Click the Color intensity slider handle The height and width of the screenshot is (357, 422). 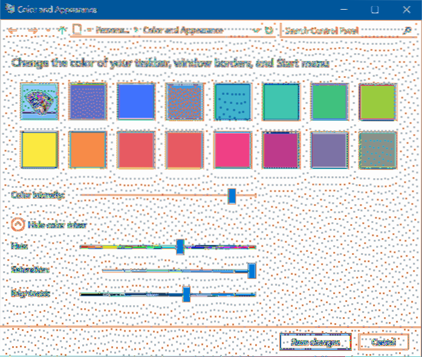point(232,195)
